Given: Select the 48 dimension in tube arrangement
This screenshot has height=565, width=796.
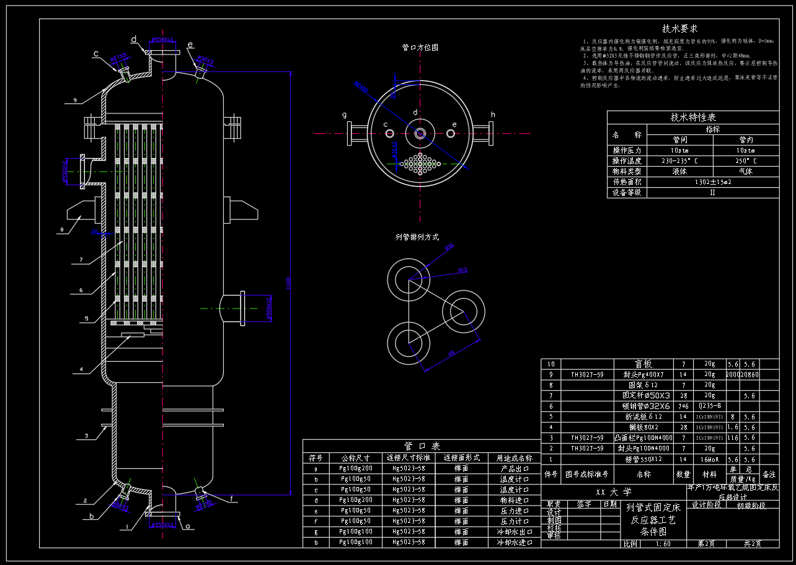Looking at the screenshot, I should (451, 353).
